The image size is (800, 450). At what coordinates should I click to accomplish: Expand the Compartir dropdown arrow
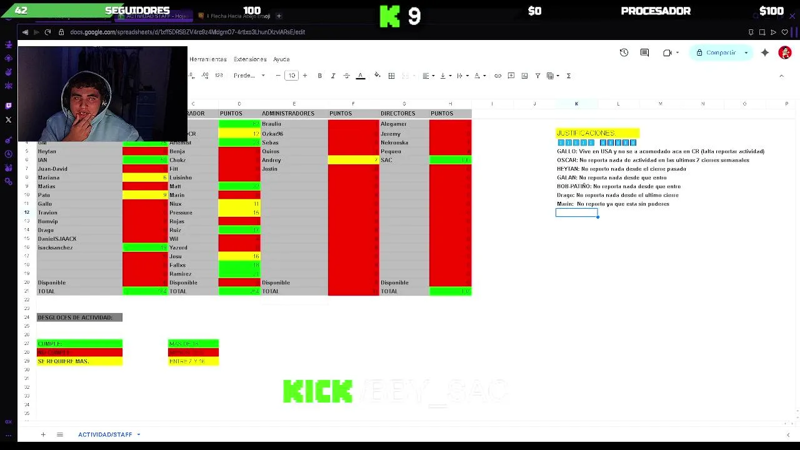[x=746, y=52]
